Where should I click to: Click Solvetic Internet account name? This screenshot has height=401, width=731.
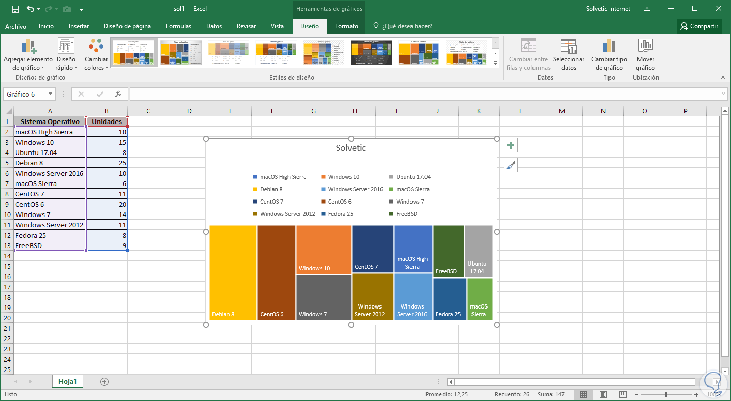coord(608,9)
